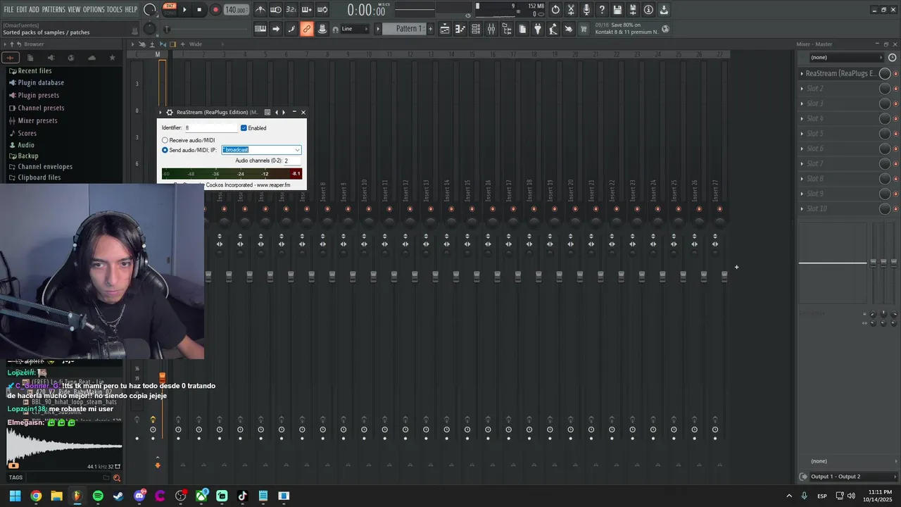Select the Browser files tab icon
The width and height of the screenshot is (901, 507).
(x=30, y=58)
